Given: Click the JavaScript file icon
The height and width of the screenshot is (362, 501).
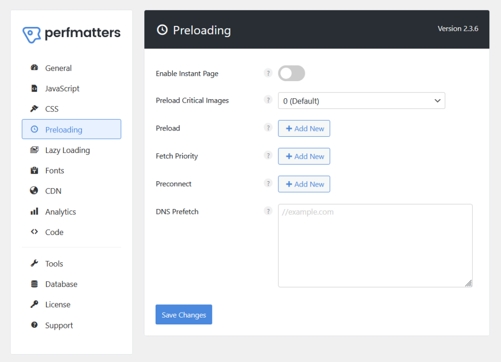Looking at the screenshot, I should [34, 88].
